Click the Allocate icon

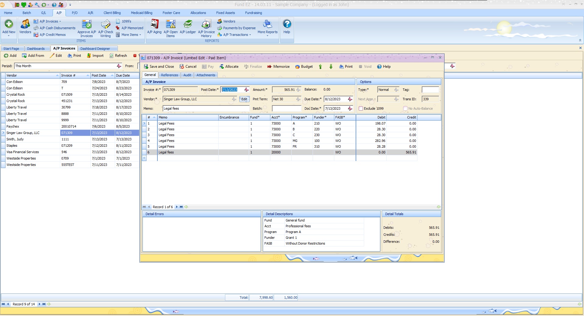tap(229, 67)
